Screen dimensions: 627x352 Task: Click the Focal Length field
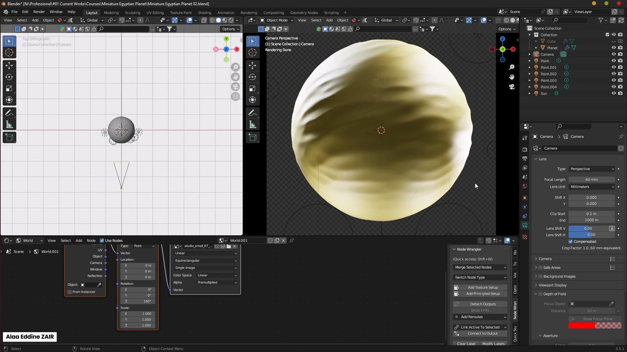591,180
